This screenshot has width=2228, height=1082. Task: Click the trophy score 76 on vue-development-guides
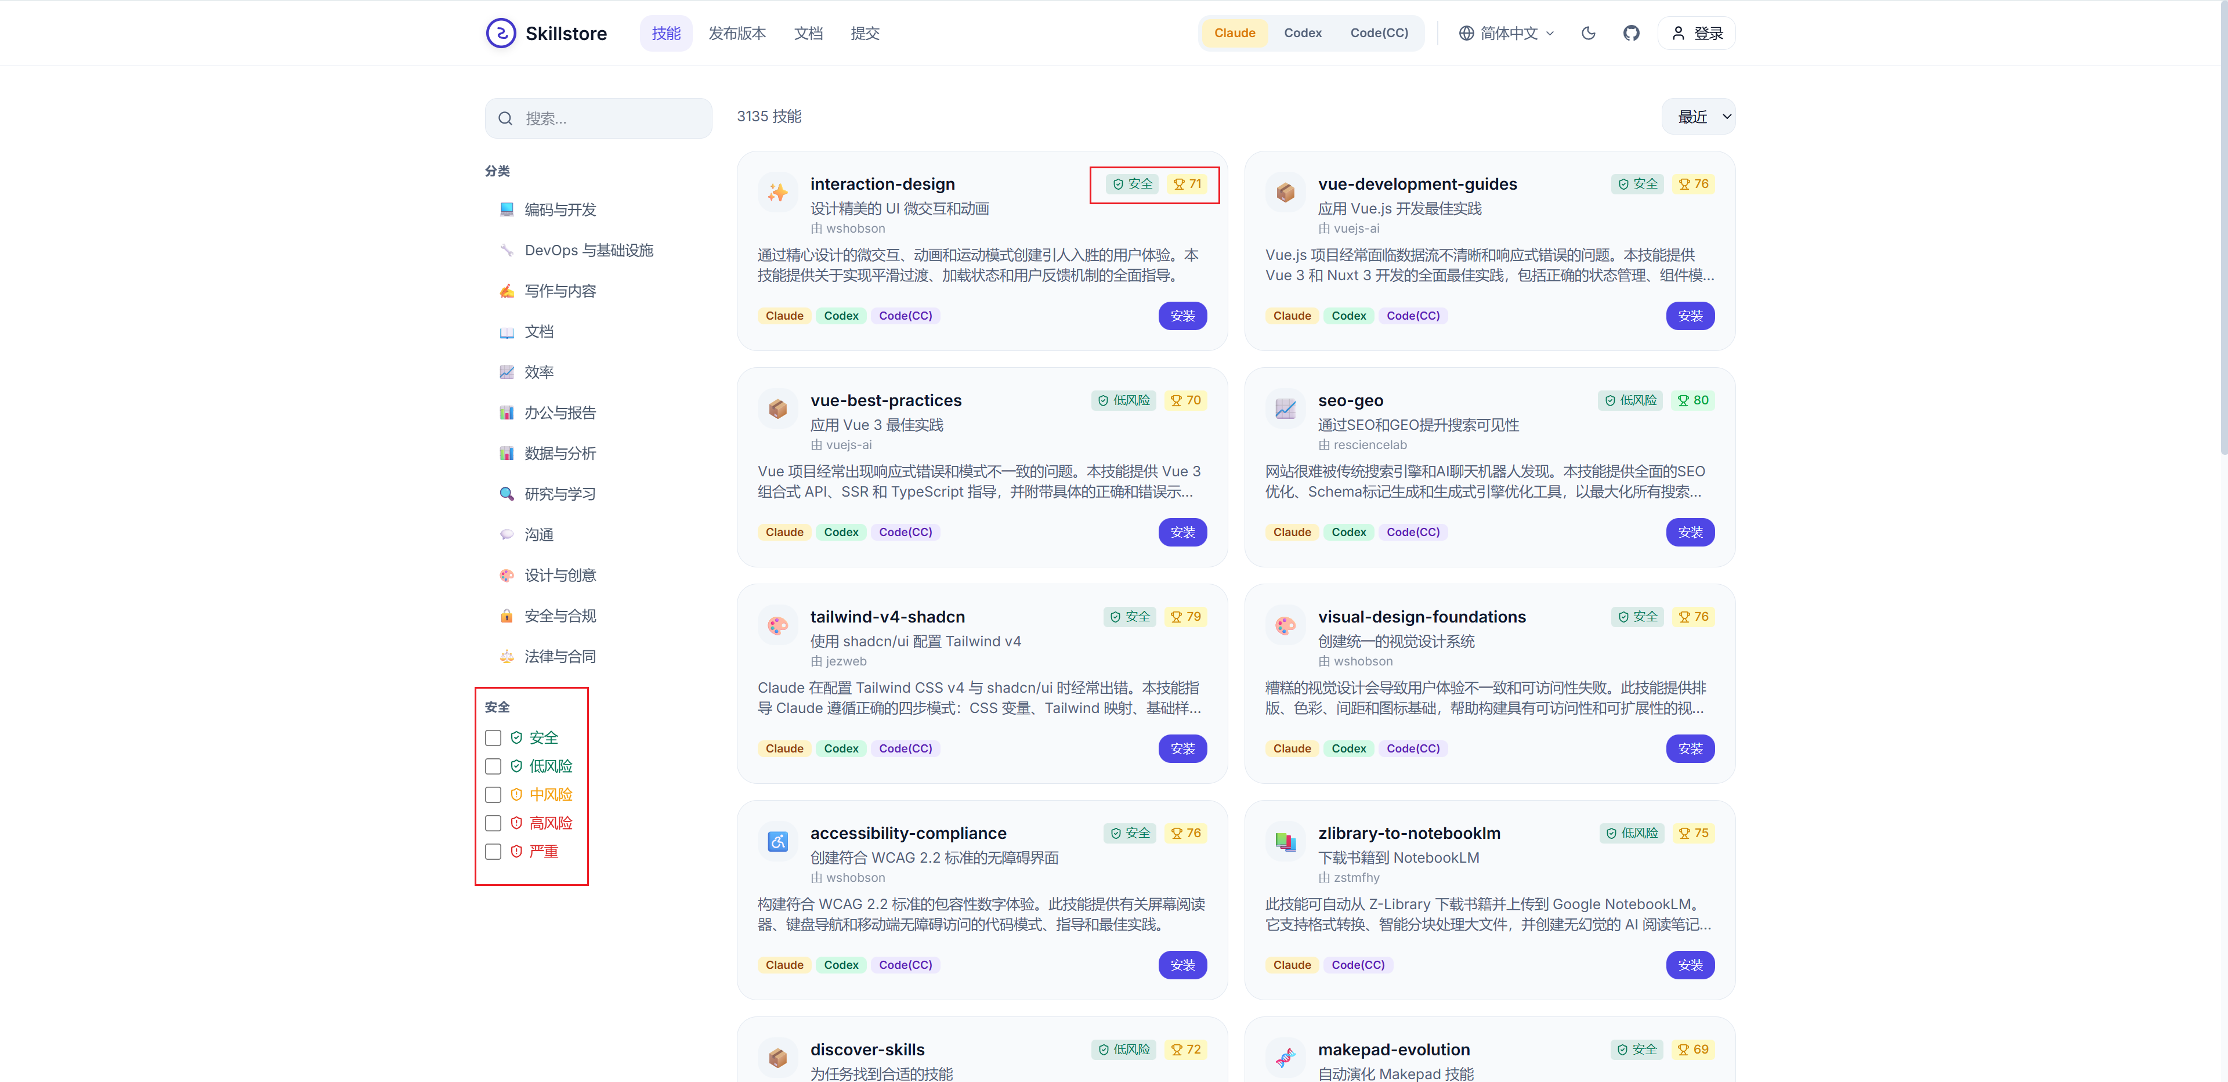(x=1692, y=184)
